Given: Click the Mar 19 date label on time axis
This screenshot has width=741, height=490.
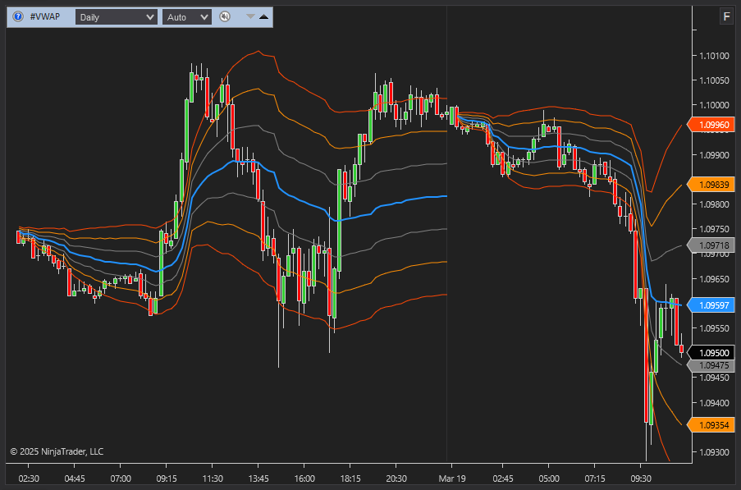Looking at the screenshot, I should [451, 478].
